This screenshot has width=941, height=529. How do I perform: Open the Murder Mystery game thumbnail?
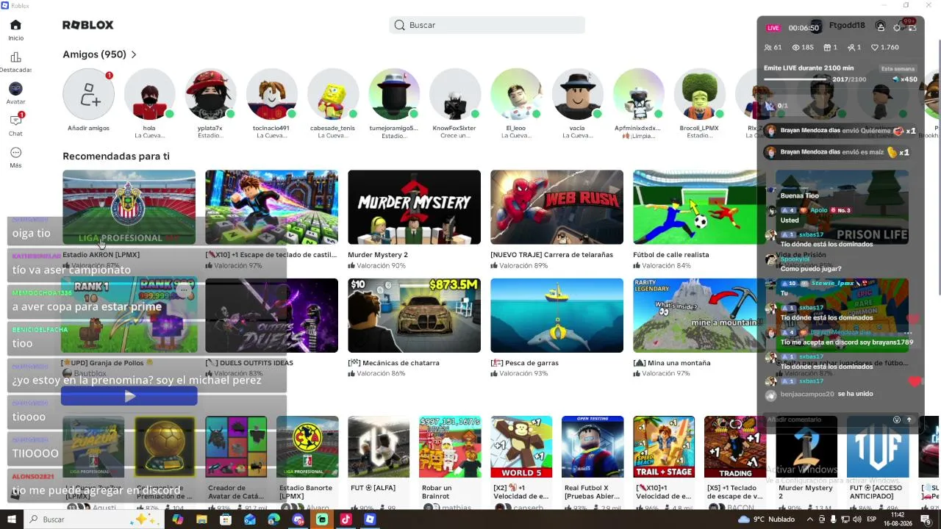[414, 207]
